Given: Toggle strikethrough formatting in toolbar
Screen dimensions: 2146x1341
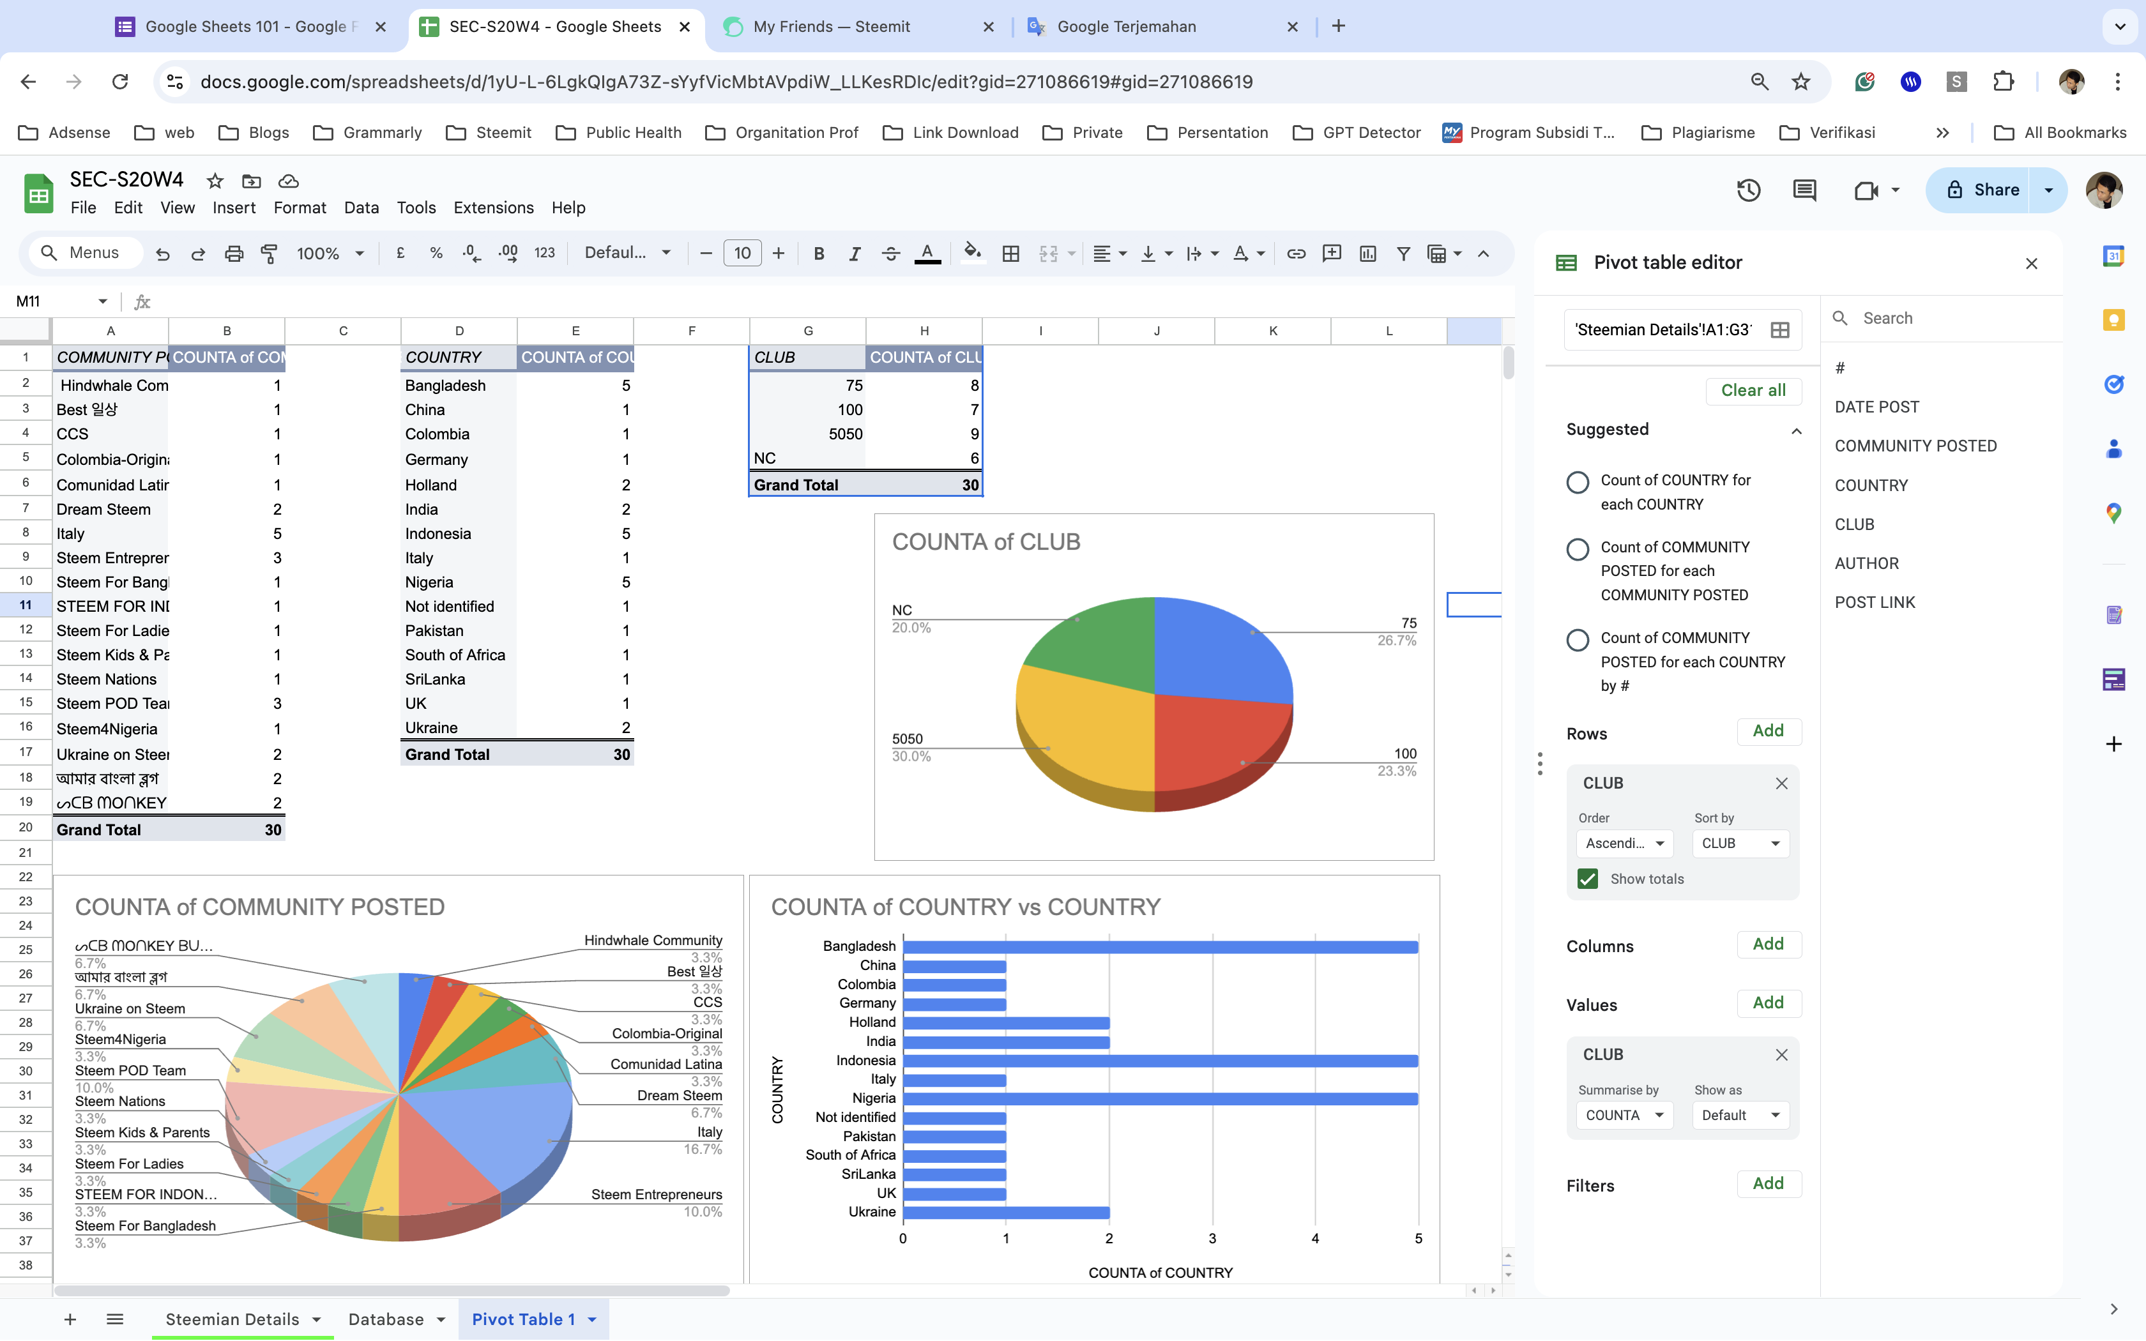Looking at the screenshot, I should pyautogui.click(x=890, y=254).
